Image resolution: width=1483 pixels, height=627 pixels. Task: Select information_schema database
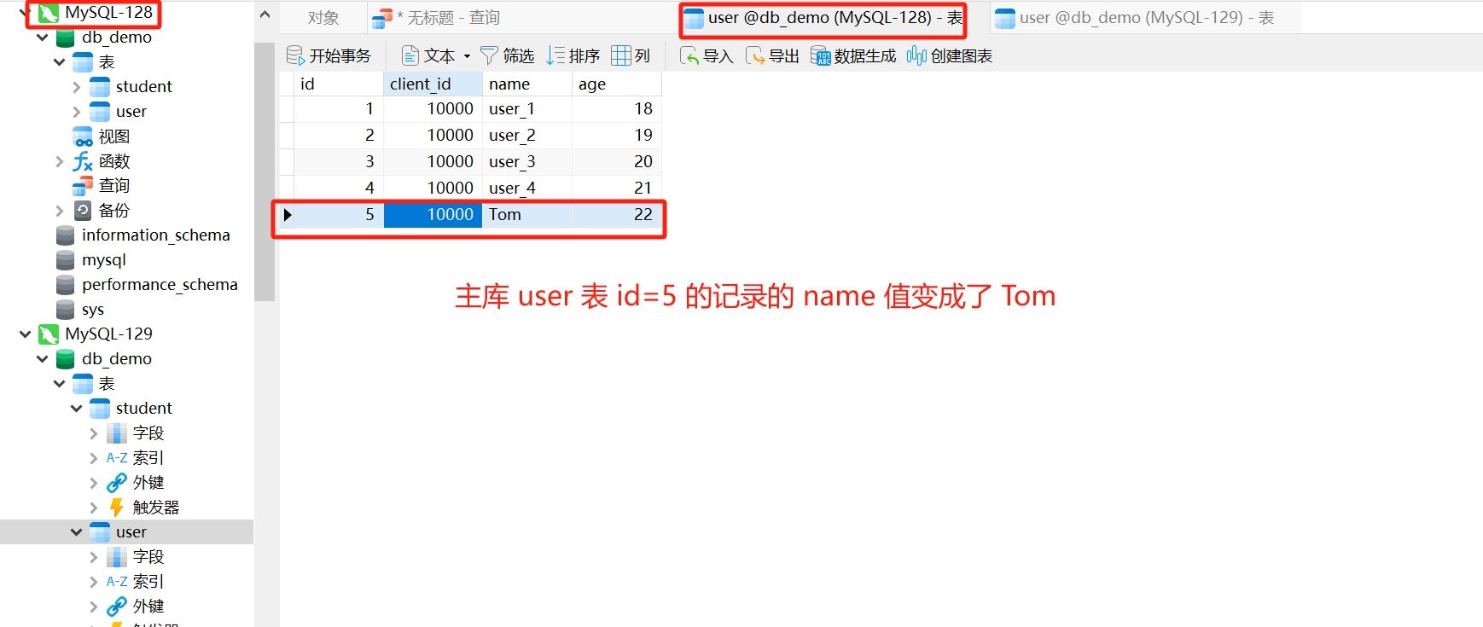tap(155, 235)
